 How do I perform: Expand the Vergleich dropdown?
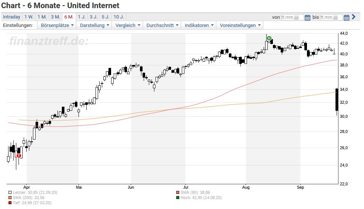point(127,25)
